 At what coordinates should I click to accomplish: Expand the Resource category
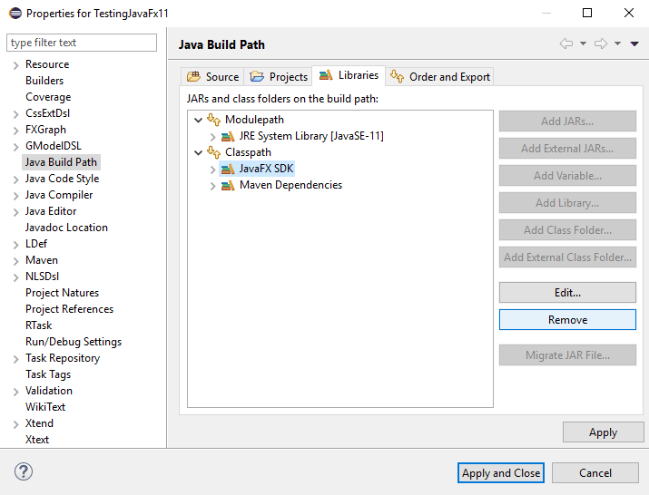click(x=15, y=65)
